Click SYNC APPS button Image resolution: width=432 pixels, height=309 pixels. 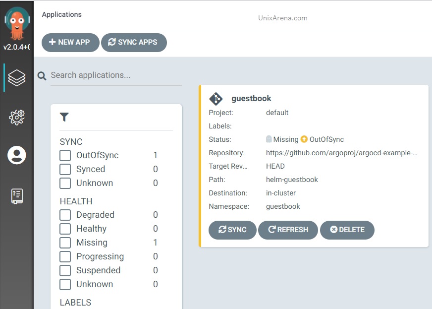(x=134, y=43)
